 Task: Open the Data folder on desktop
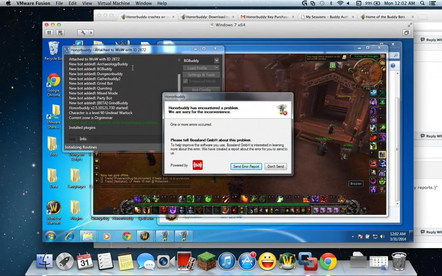(53, 178)
